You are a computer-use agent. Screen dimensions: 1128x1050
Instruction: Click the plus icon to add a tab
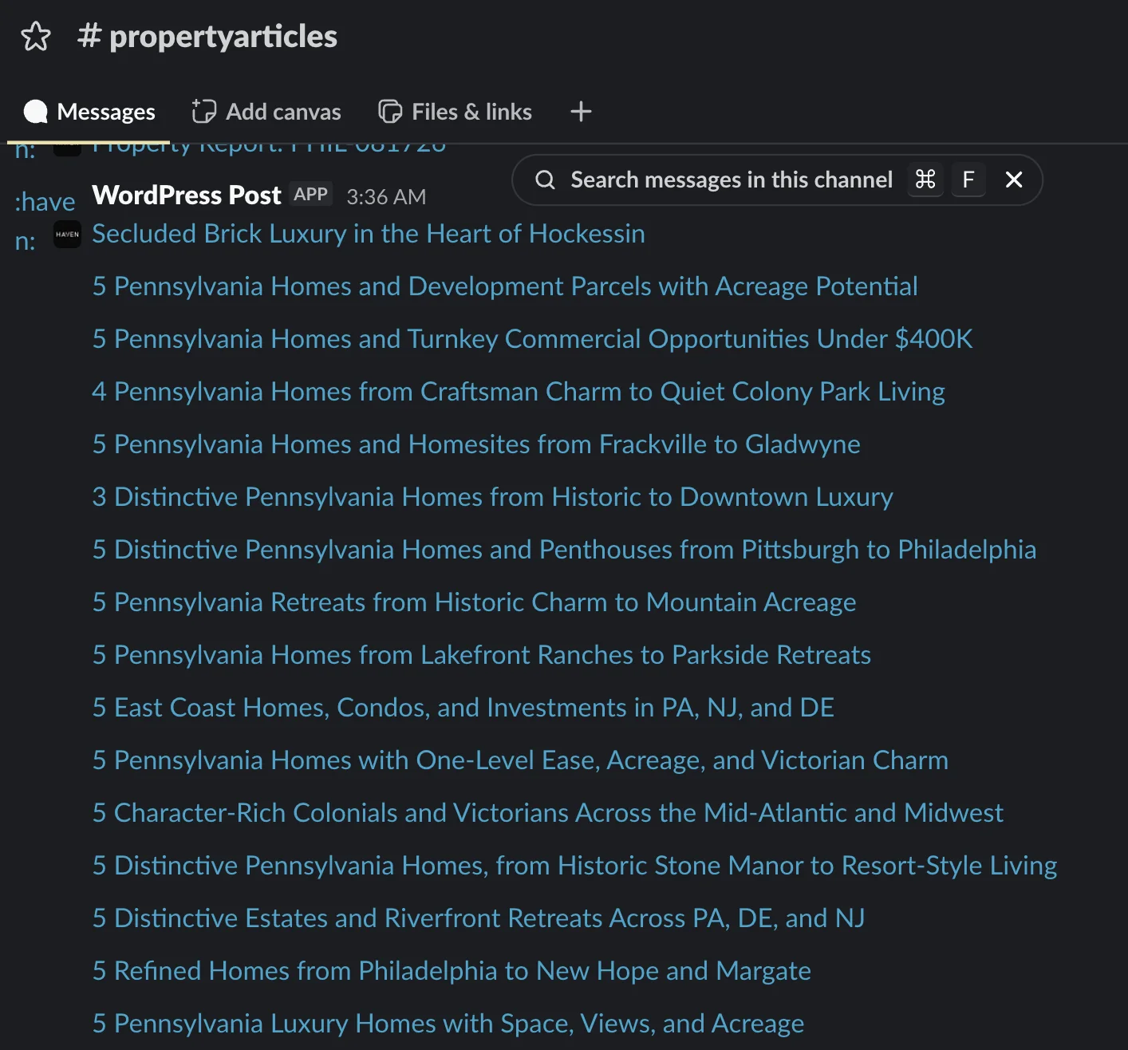[x=581, y=112]
